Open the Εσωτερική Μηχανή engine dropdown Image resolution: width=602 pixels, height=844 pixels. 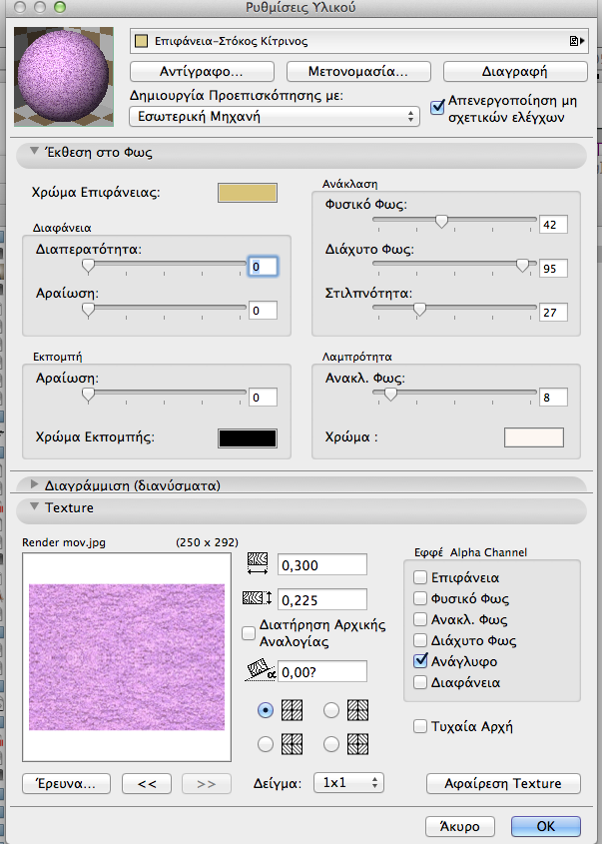tap(275, 117)
